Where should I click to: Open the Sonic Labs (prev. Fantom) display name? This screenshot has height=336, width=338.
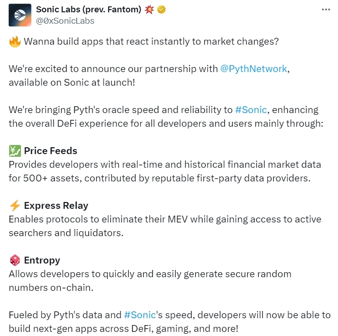coord(88,10)
